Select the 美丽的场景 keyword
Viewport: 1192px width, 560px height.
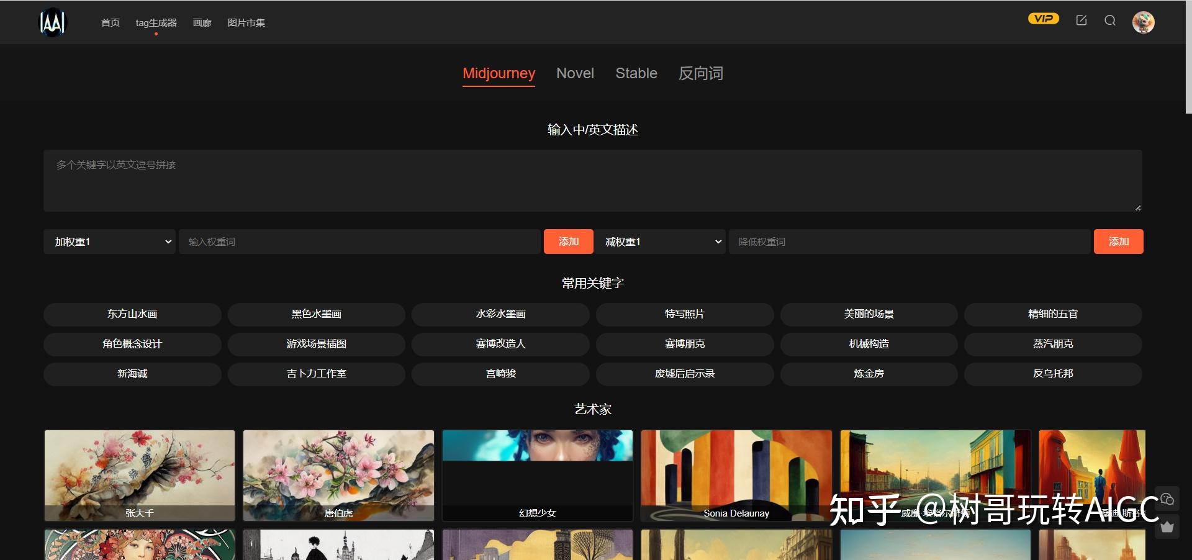click(869, 314)
